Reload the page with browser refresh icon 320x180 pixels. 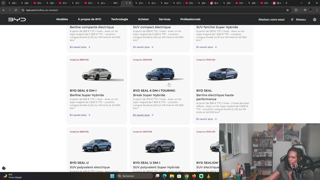click(15, 10)
